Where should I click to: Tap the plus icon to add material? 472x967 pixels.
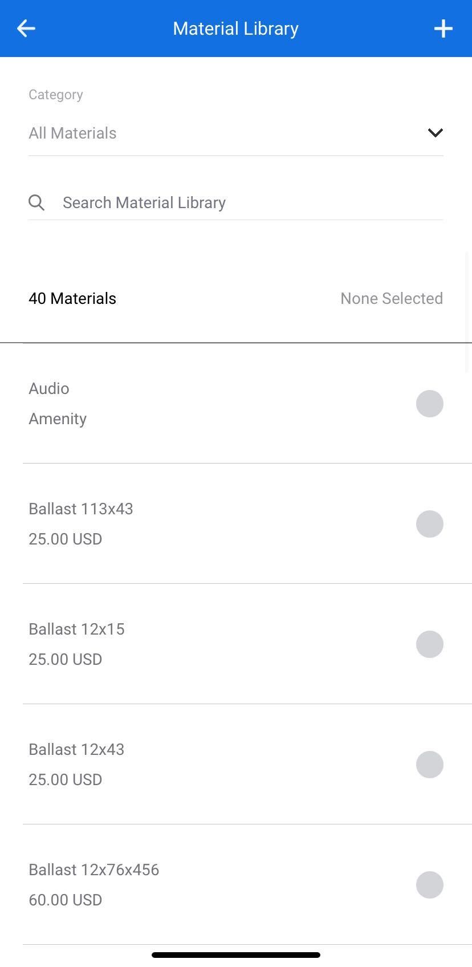pyautogui.click(x=443, y=29)
